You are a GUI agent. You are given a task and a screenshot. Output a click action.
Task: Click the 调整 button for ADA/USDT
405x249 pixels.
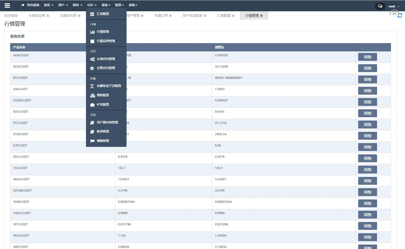(x=367, y=57)
